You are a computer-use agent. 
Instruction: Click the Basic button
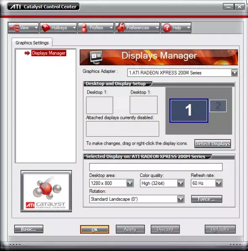coord(29,229)
